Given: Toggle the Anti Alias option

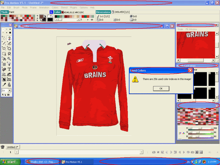Looking at the screenshot, I should [9, 79].
